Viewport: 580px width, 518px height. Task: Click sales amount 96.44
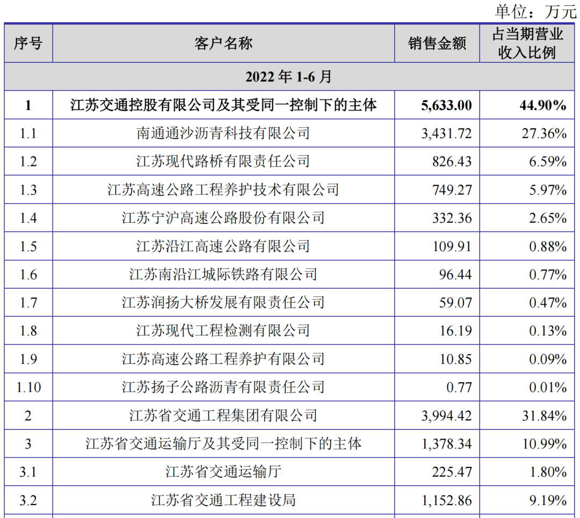click(455, 275)
